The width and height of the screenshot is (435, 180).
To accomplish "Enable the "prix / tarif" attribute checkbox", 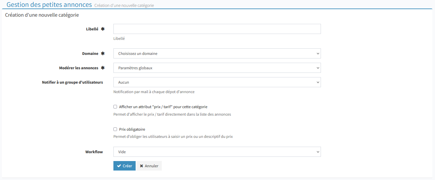I will click(115, 107).
